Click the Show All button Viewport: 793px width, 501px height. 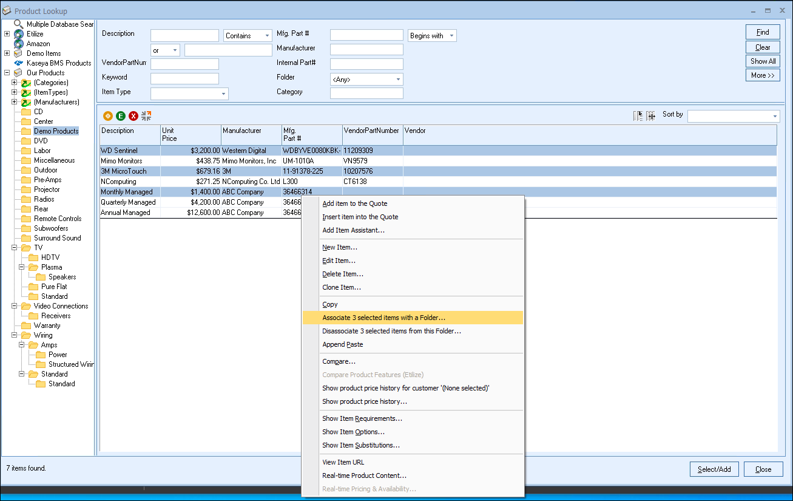click(x=763, y=61)
